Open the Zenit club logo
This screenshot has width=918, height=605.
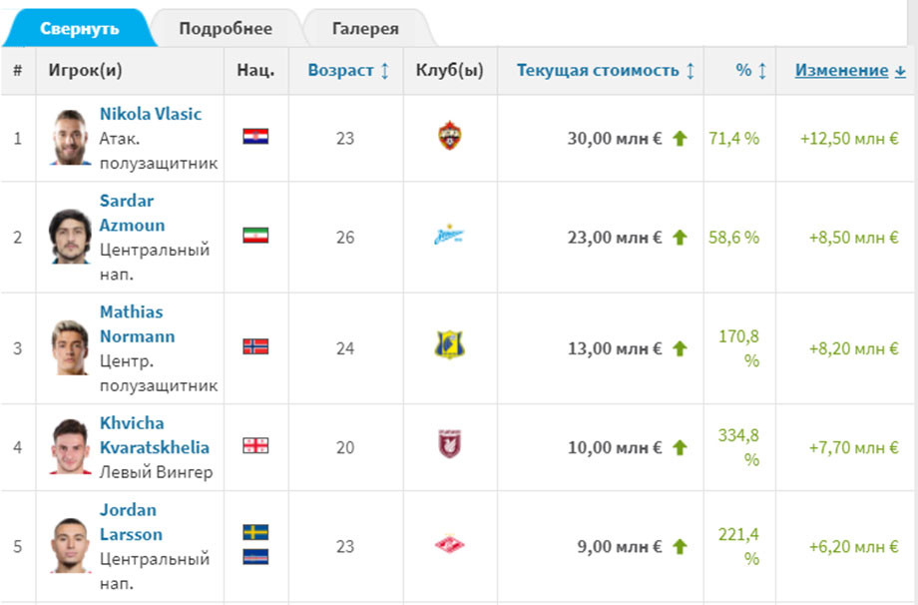[x=449, y=235]
